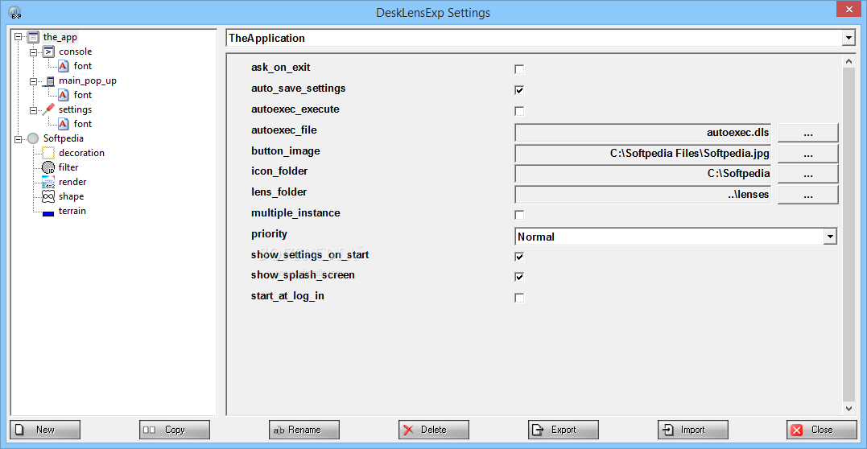
Task: Click the Softpedia lens sphere icon
Action: (33, 138)
